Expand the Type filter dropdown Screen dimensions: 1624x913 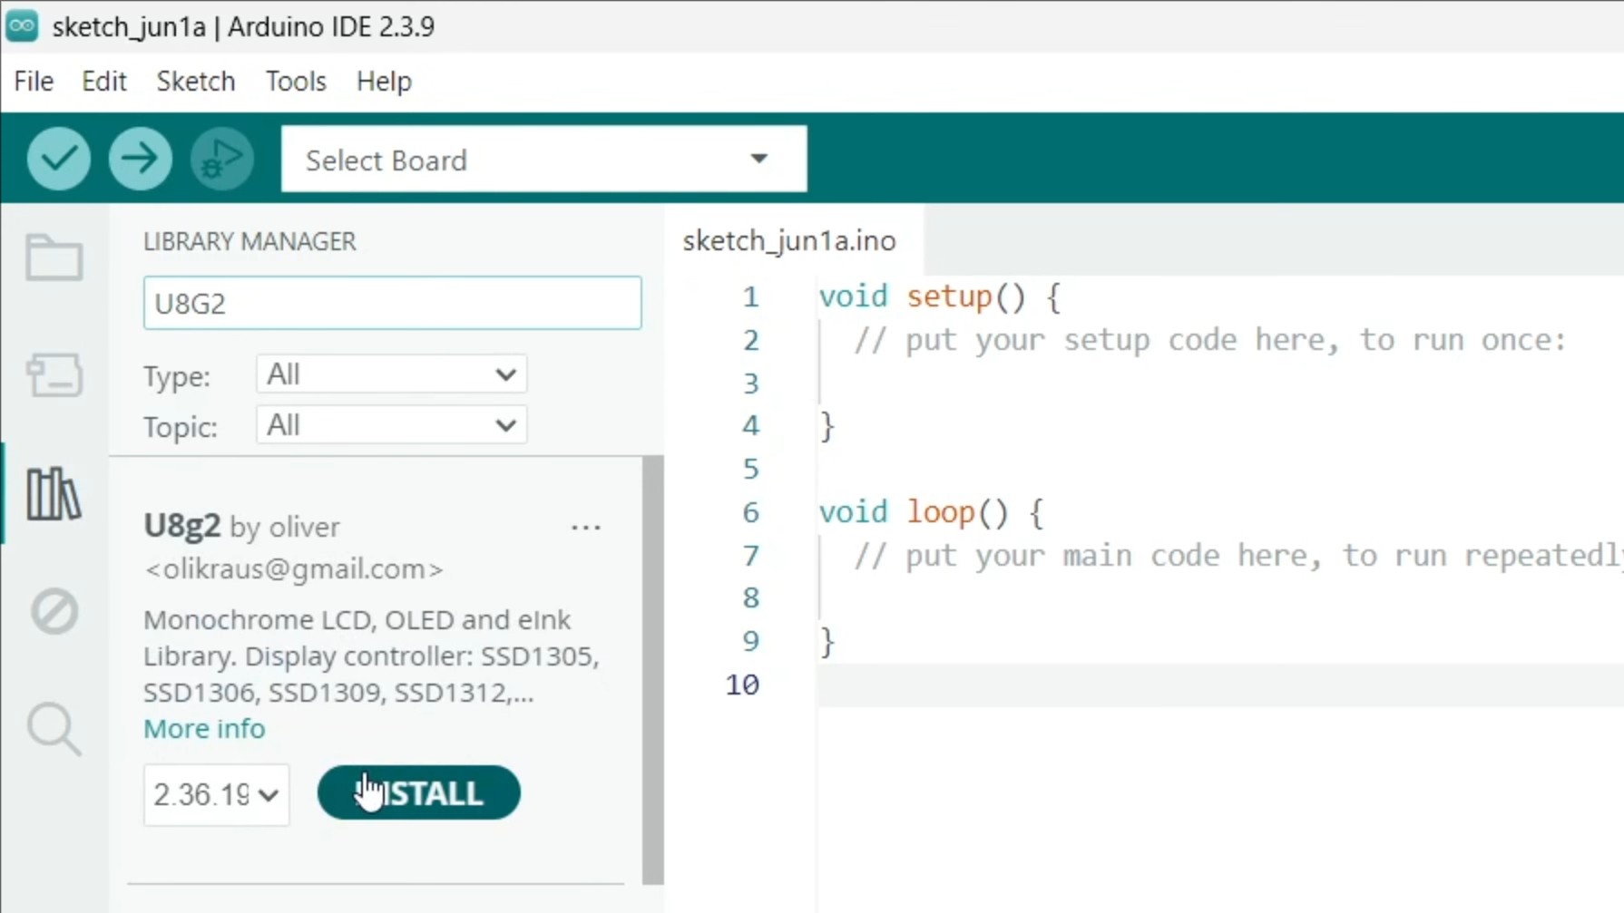tap(392, 374)
